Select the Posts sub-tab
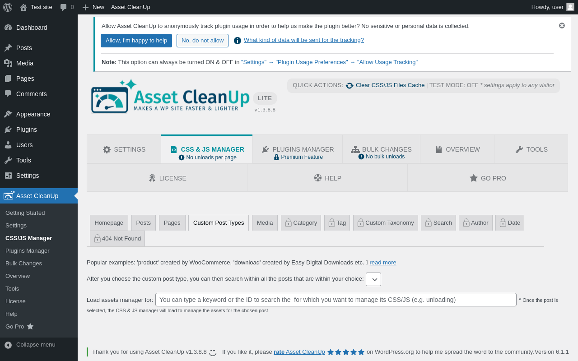Screen dimensions: 578x361 click(144, 223)
